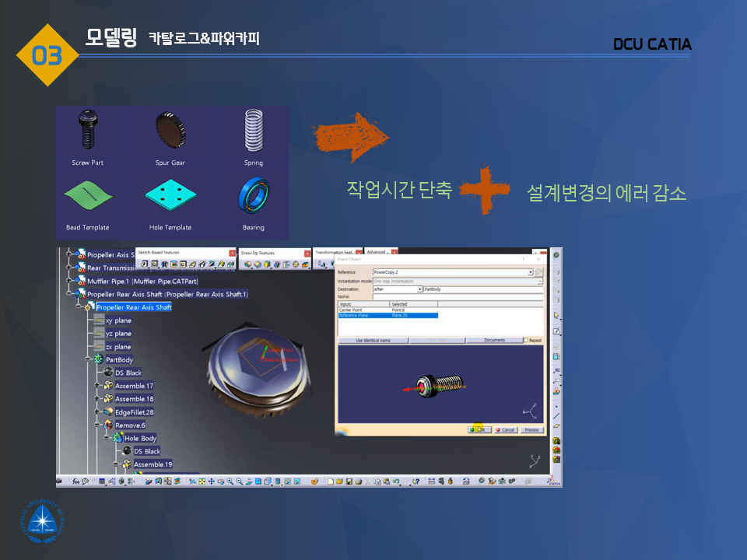Choose the Spur Gear catalog thumbnail

pyautogui.click(x=170, y=130)
